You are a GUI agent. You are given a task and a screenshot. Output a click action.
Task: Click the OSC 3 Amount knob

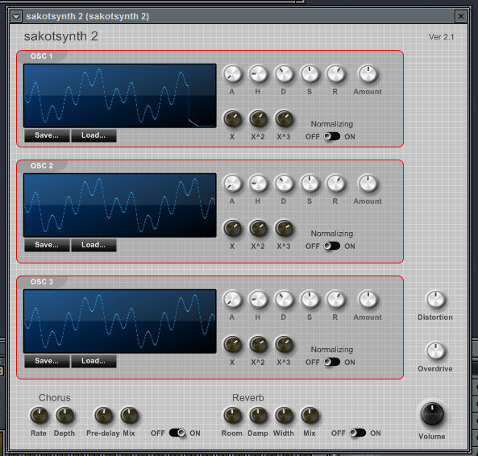(368, 300)
